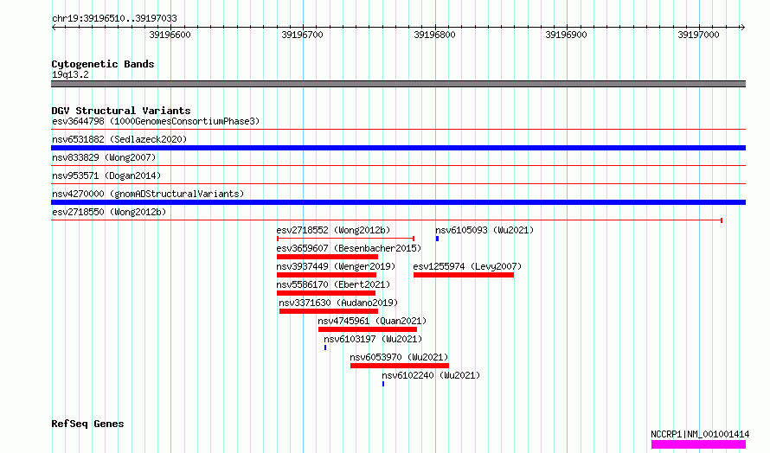
Task: Select the nsv6531882 Sedlazeck2020 blue variant bar
Action: [398, 148]
